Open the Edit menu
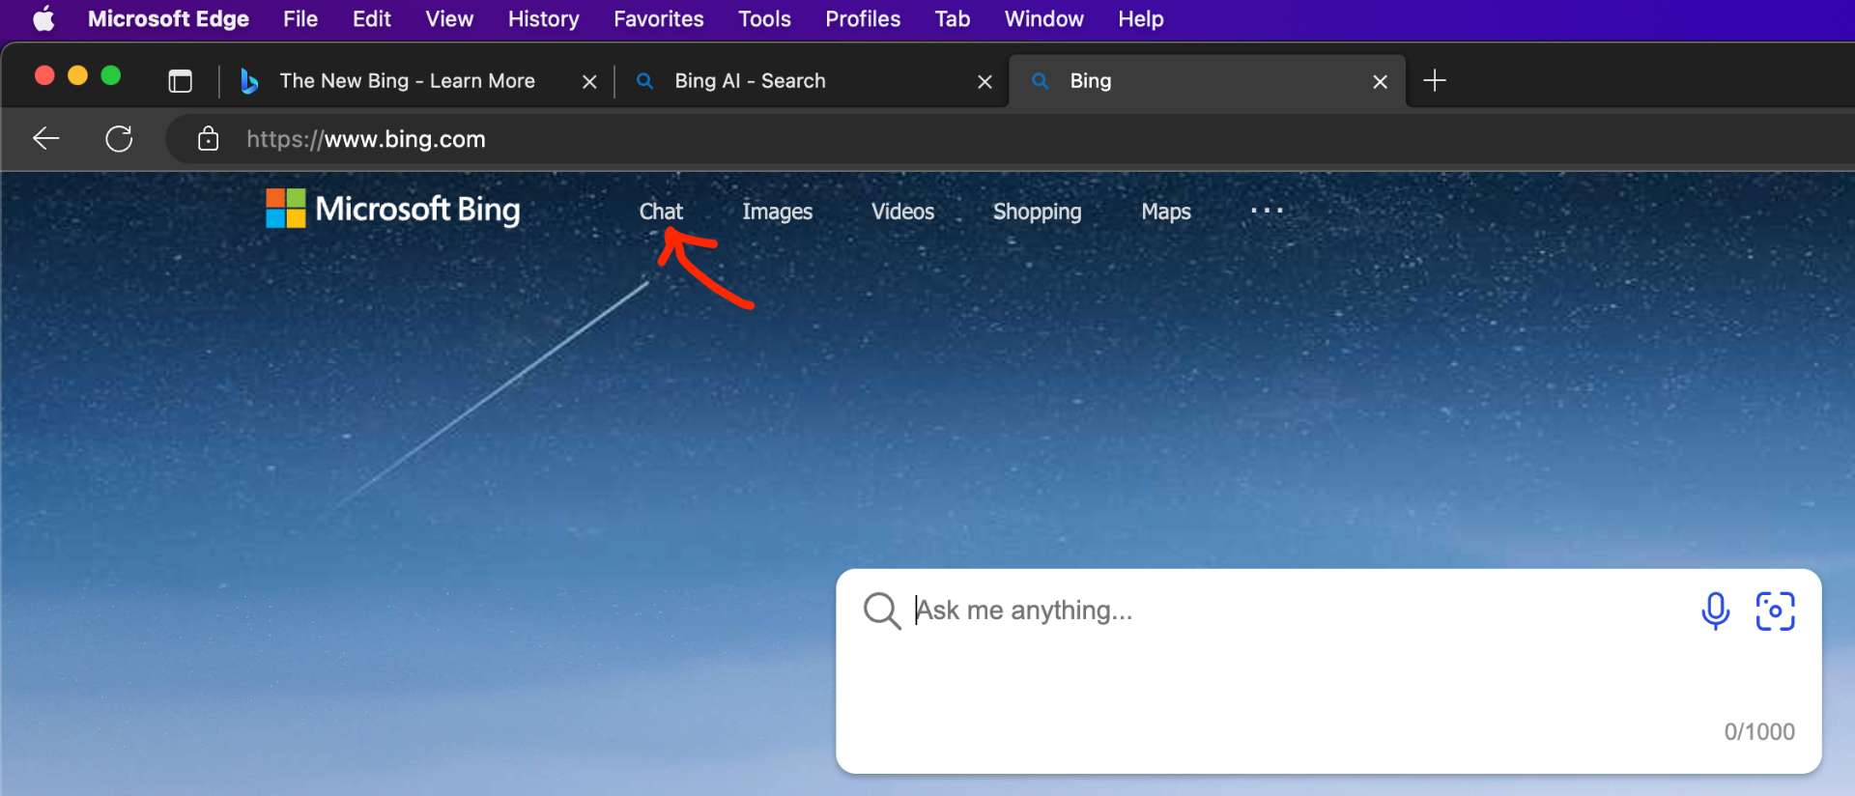1855x796 pixels. coord(371,19)
